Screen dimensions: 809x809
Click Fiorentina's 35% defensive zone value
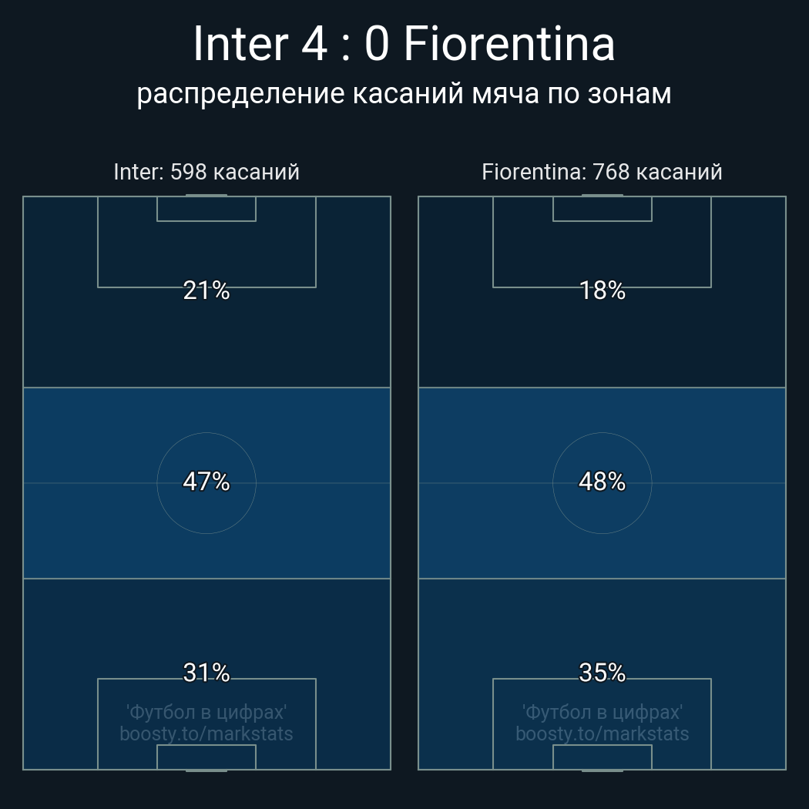coord(602,673)
